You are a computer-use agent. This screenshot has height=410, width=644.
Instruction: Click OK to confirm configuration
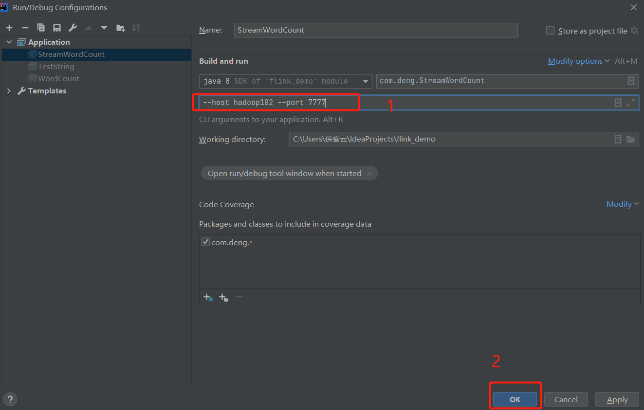pyautogui.click(x=515, y=399)
